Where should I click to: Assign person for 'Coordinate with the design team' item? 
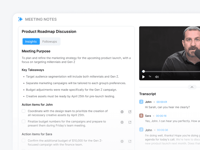coord(122,112)
